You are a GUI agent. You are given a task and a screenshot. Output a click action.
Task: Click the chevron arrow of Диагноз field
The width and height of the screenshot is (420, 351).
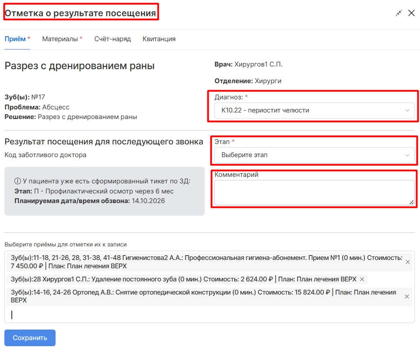coord(407,110)
